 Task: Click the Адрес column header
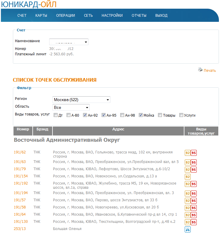click(118, 129)
